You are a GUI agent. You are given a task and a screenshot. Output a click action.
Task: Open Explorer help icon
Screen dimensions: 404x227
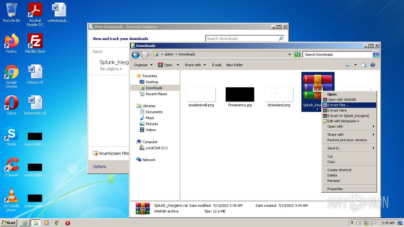[x=372, y=65]
